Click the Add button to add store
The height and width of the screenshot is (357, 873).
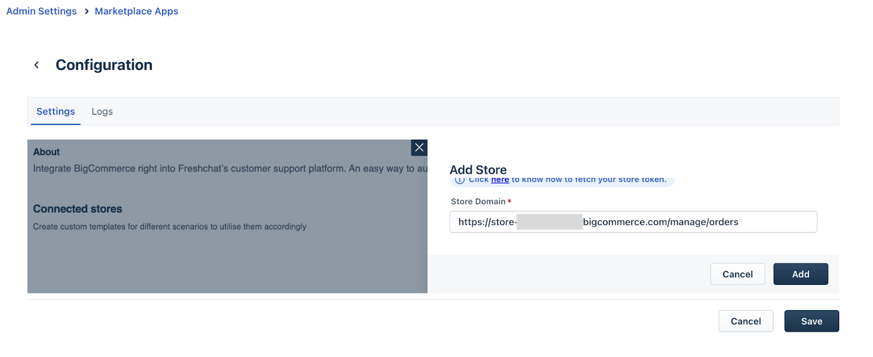pyautogui.click(x=800, y=274)
